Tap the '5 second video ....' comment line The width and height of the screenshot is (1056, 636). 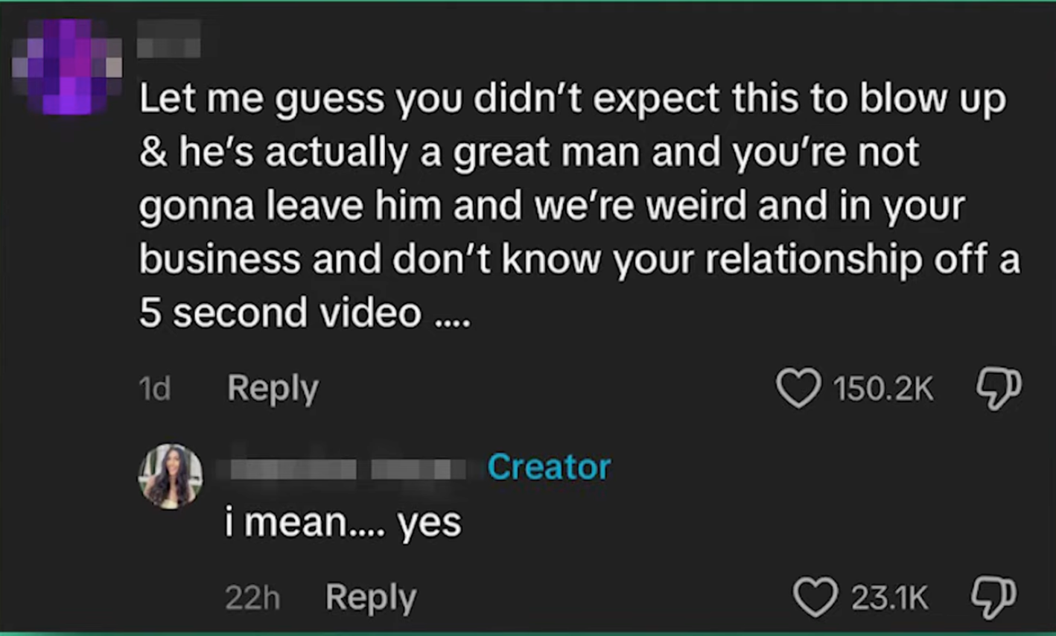tap(305, 312)
